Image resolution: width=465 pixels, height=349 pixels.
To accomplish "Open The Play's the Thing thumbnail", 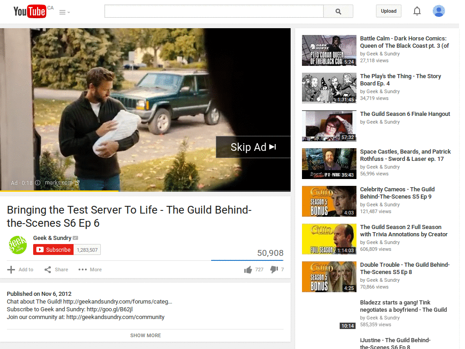I will (x=329, y=88).
